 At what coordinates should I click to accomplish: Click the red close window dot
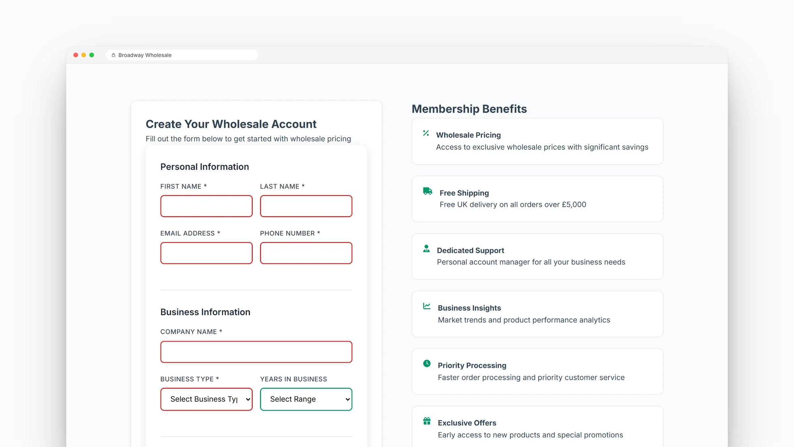tap(76, 55)
